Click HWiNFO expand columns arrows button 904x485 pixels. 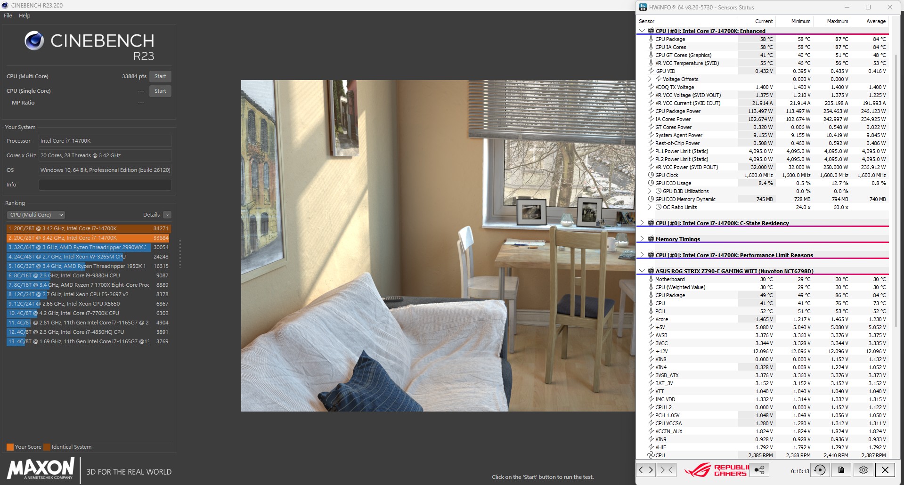pos(646,470)
